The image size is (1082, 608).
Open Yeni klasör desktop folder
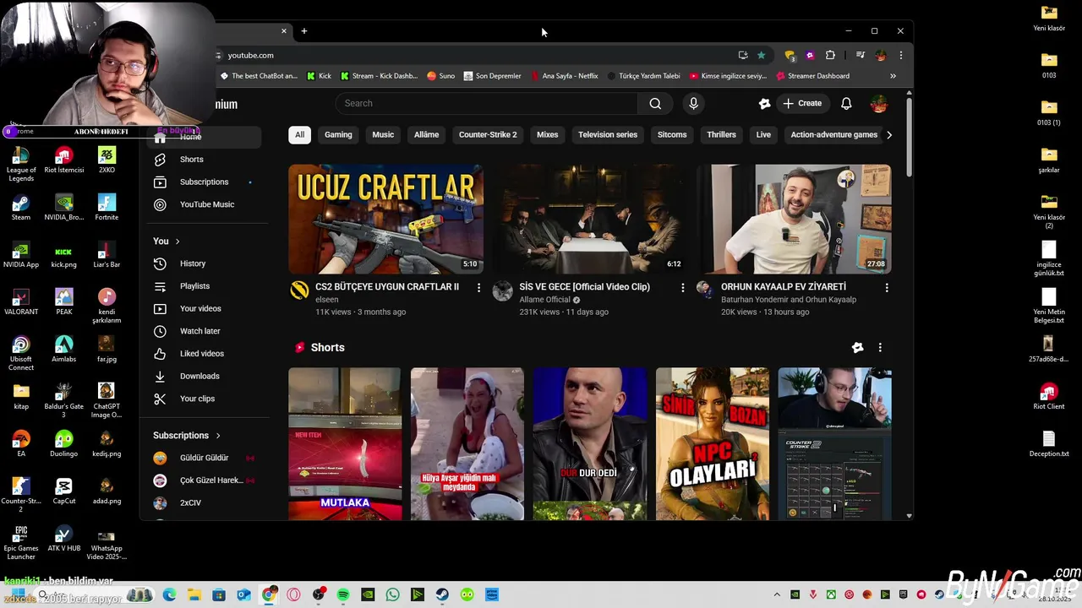point(1049,19)
